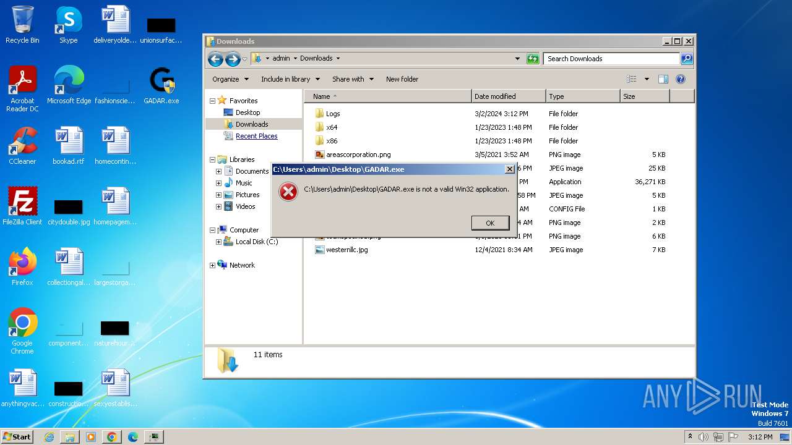Select Network in the navigation pane
This screenshot has height=445, width=792.
(241, 265)
